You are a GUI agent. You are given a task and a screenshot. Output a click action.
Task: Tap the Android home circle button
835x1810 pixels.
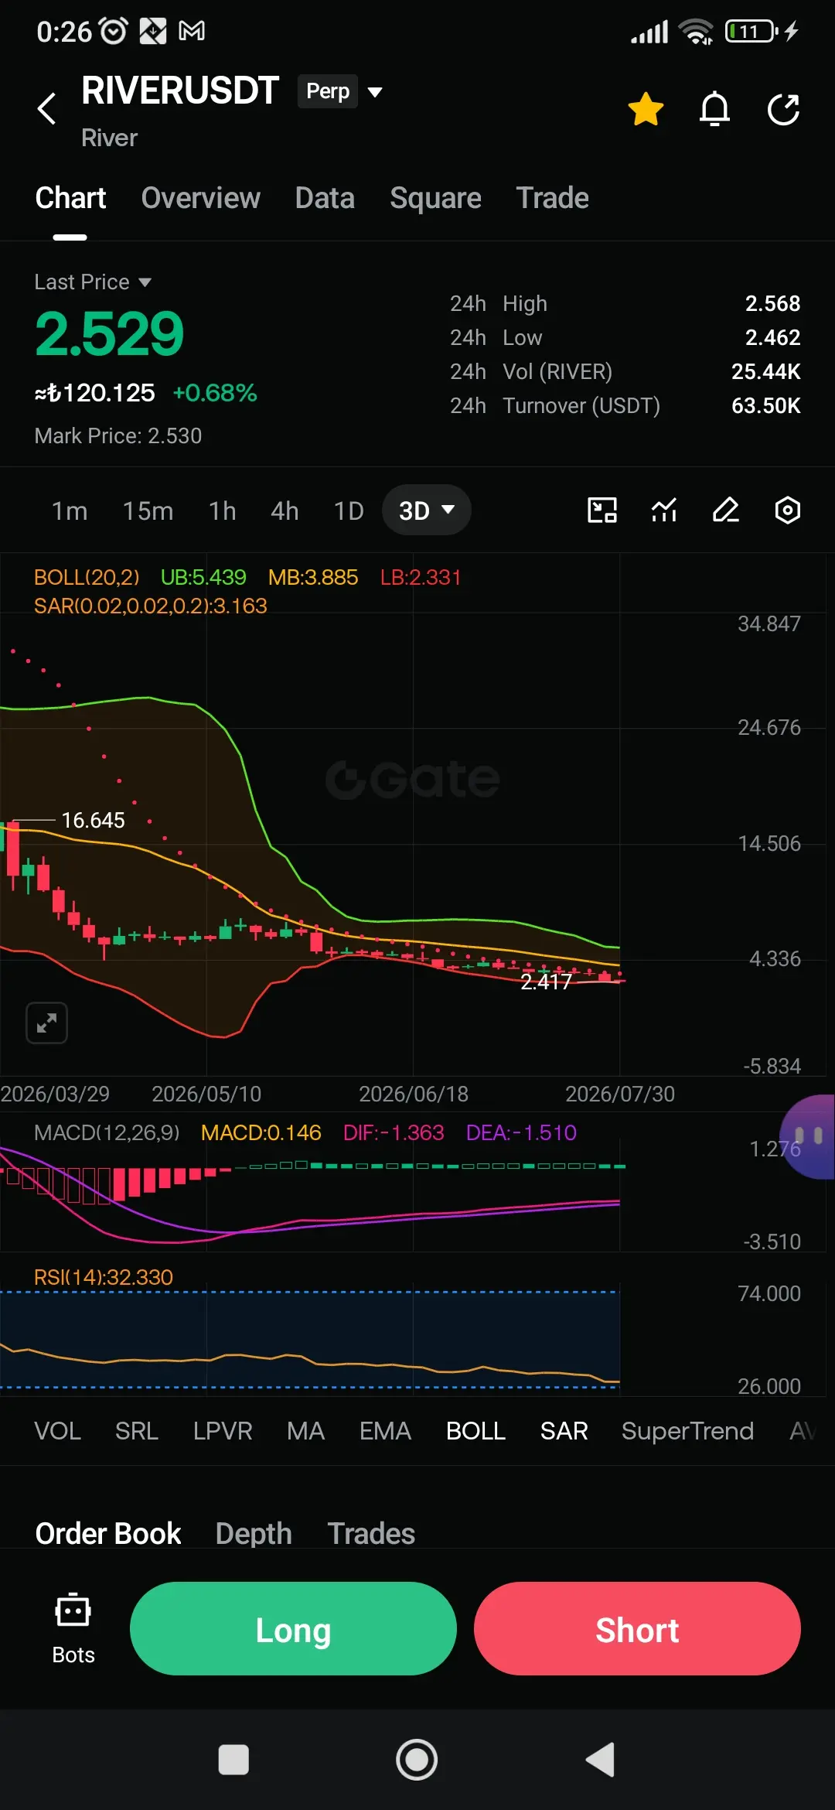417,1760
